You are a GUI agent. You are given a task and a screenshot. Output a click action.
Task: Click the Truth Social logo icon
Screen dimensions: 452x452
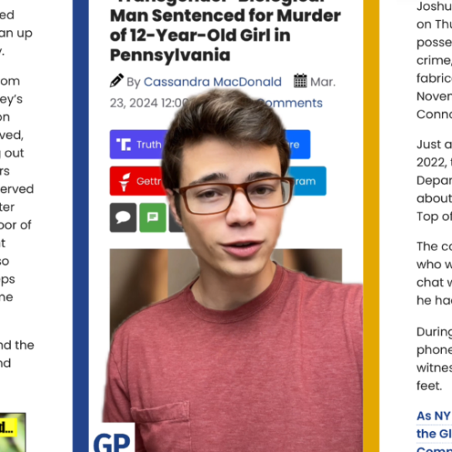pos(124,144)
